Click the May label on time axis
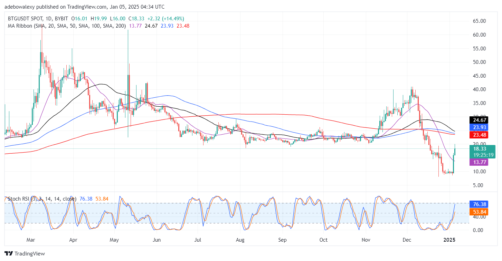 (114, 239)
